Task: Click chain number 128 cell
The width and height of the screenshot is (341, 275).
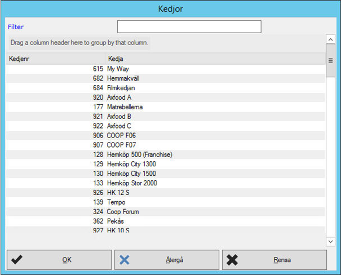Action: tap(55, 154)
